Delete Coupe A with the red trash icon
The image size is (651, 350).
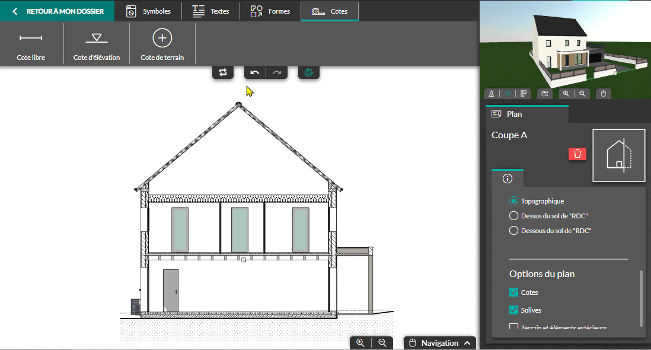(x=577, y=154)
